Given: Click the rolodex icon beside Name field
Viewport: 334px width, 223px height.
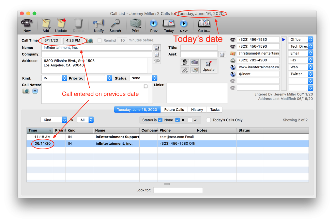Looking at the screenshot, I should click(x=157, y=48).
